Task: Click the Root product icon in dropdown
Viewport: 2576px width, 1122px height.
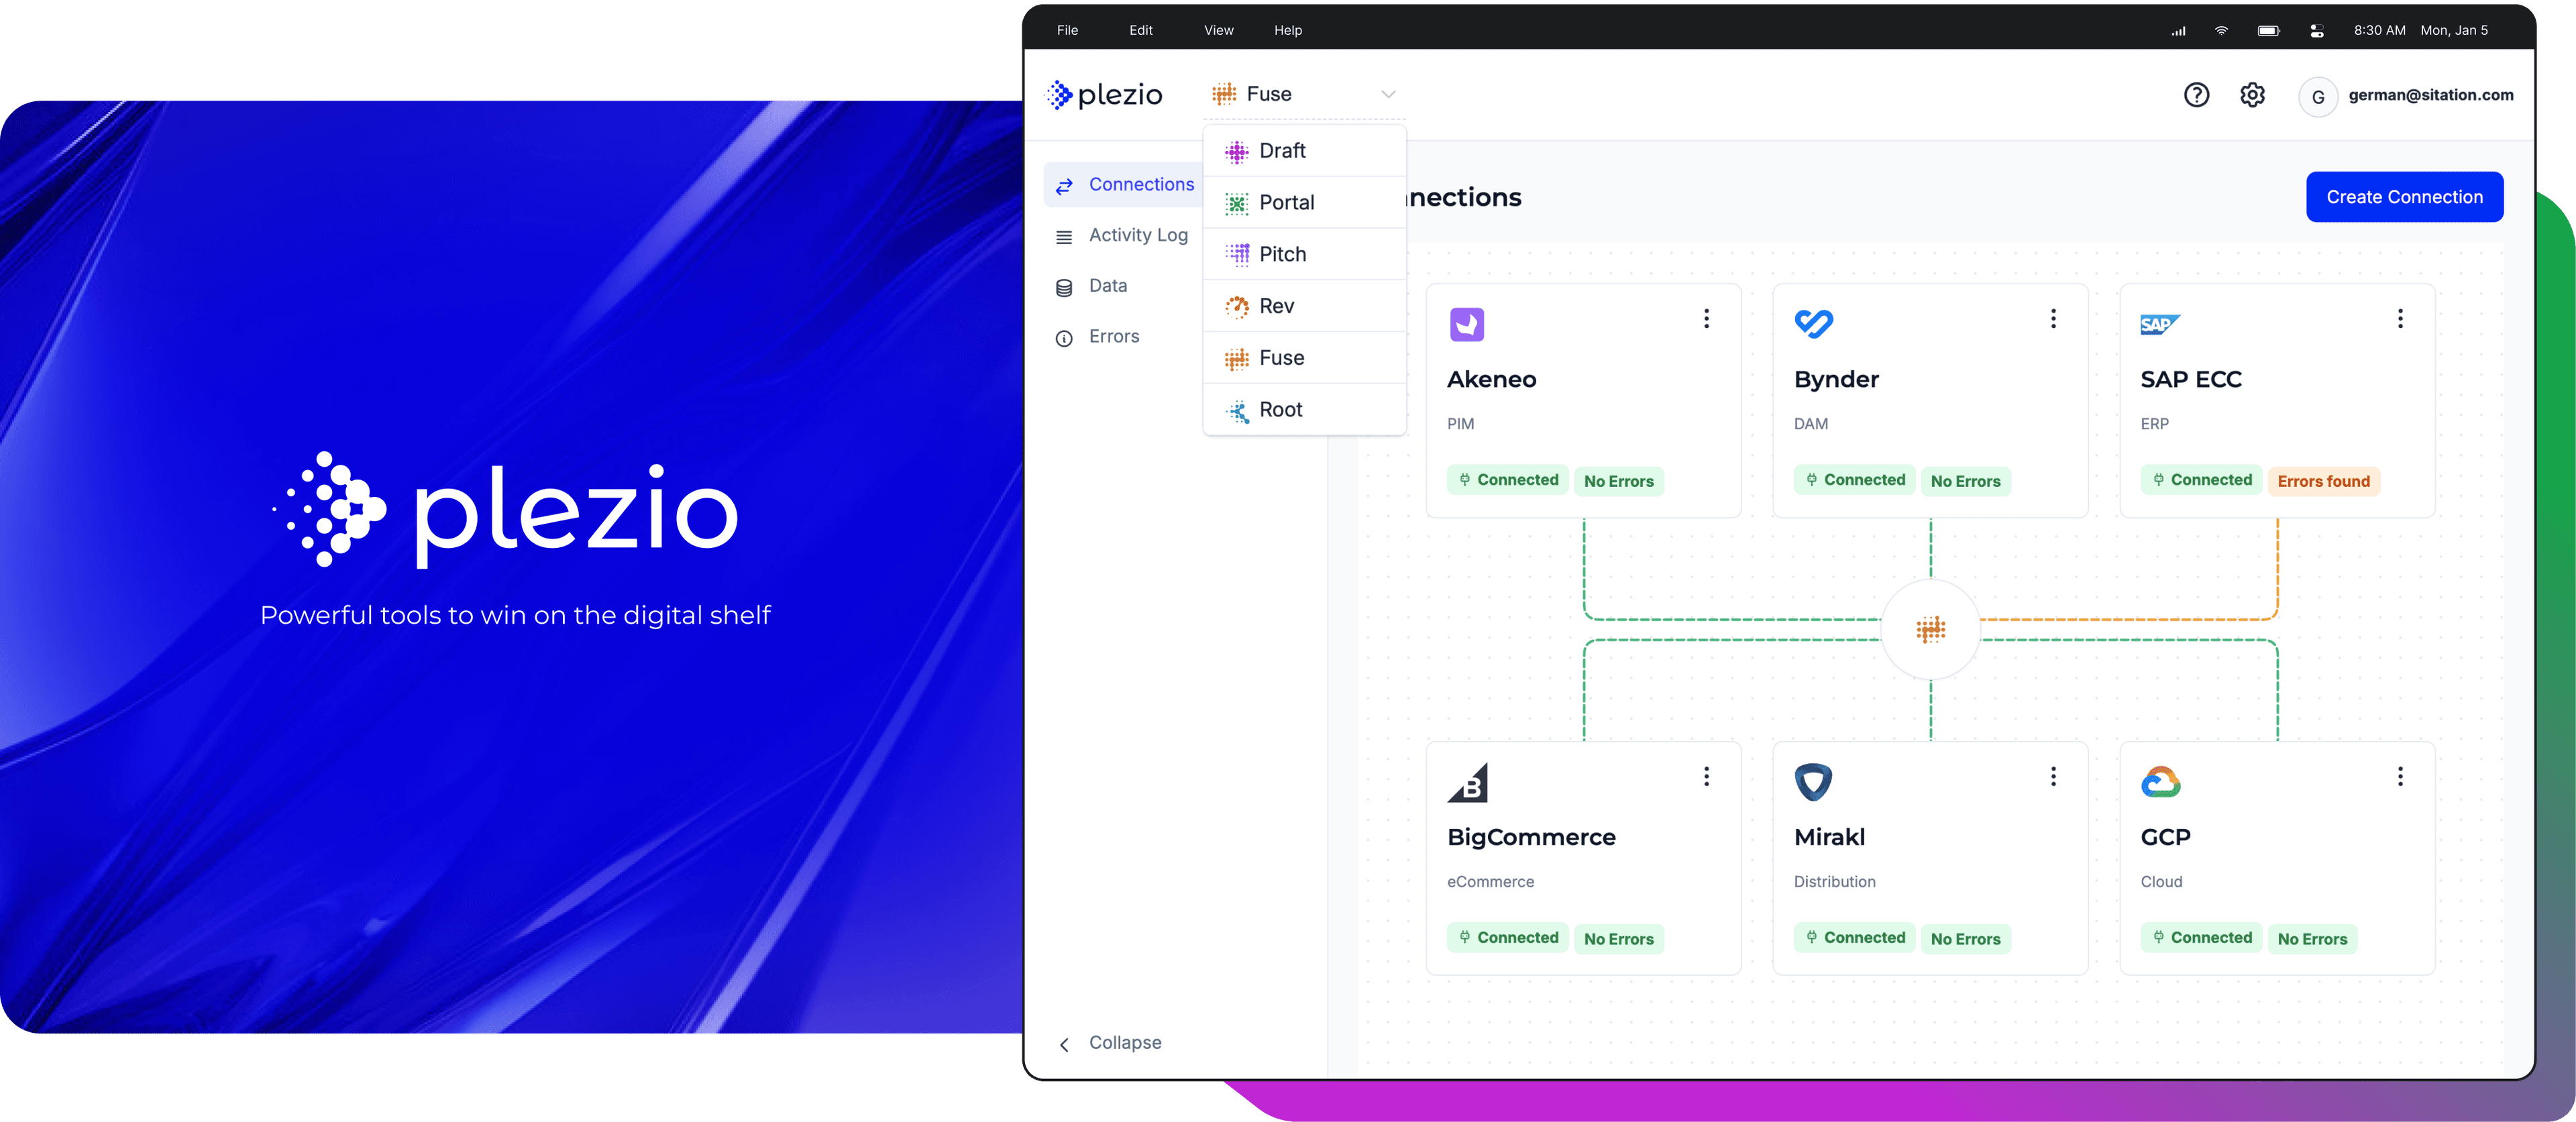Action: pyautogui.click(x=1237, y=410)
